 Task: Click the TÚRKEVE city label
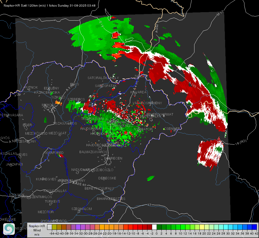pos(52,201)
